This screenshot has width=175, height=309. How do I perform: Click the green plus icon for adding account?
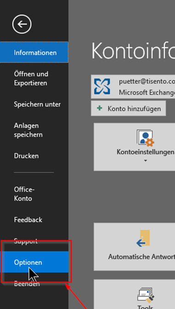coord(100,108)
